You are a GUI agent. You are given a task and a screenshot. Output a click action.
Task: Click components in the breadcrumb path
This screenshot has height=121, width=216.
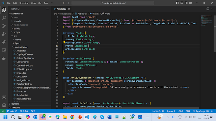(65, 14)
